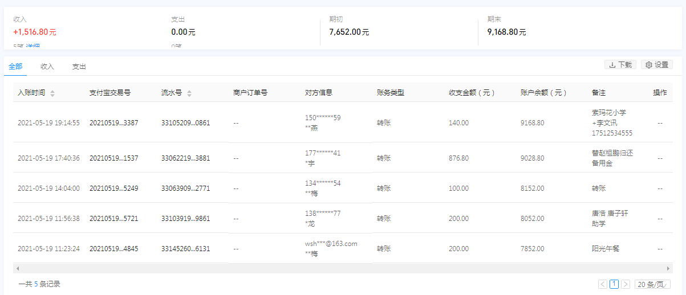
Task: Click the horizontal scrollbar's left arrow
Action: click(18, 268)
